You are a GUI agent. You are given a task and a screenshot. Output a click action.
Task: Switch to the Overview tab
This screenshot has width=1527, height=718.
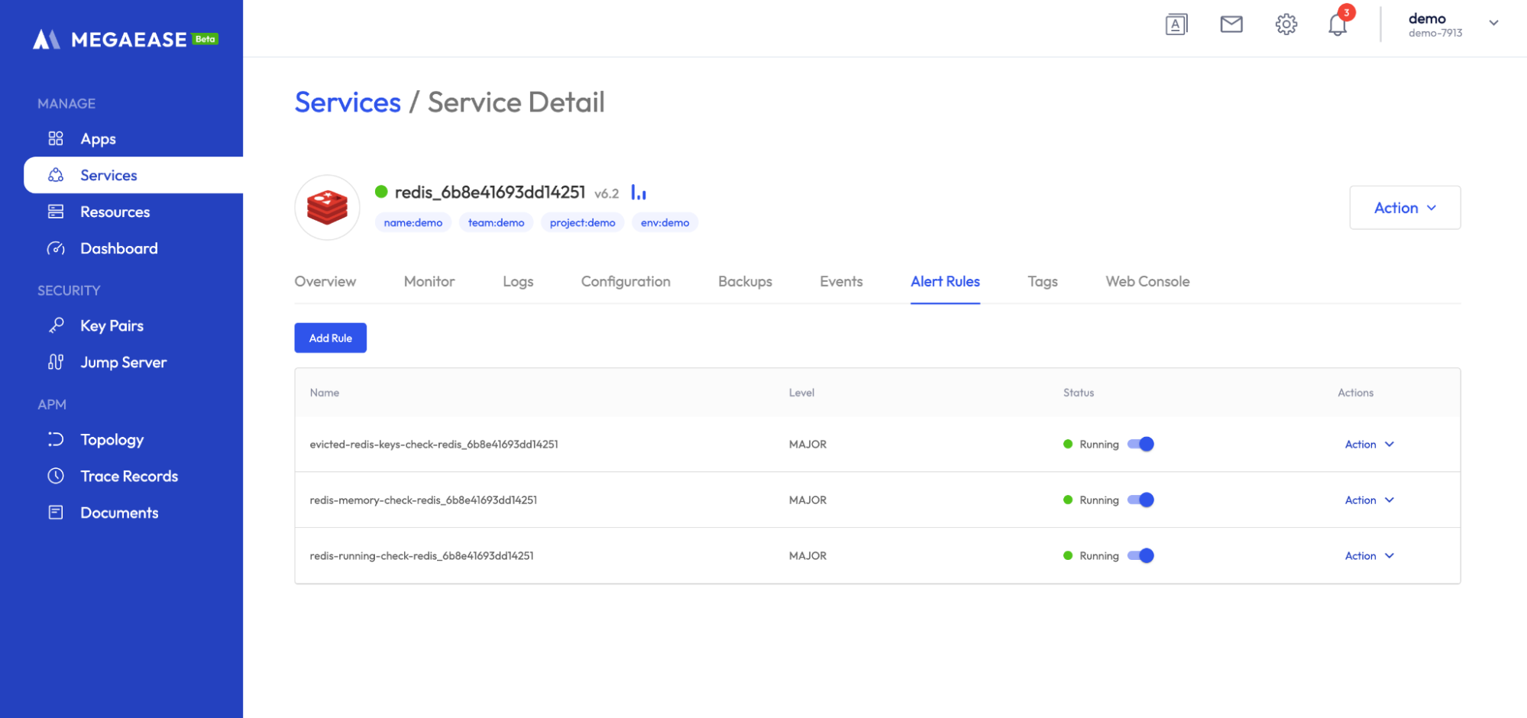click(x=325, y=281)
